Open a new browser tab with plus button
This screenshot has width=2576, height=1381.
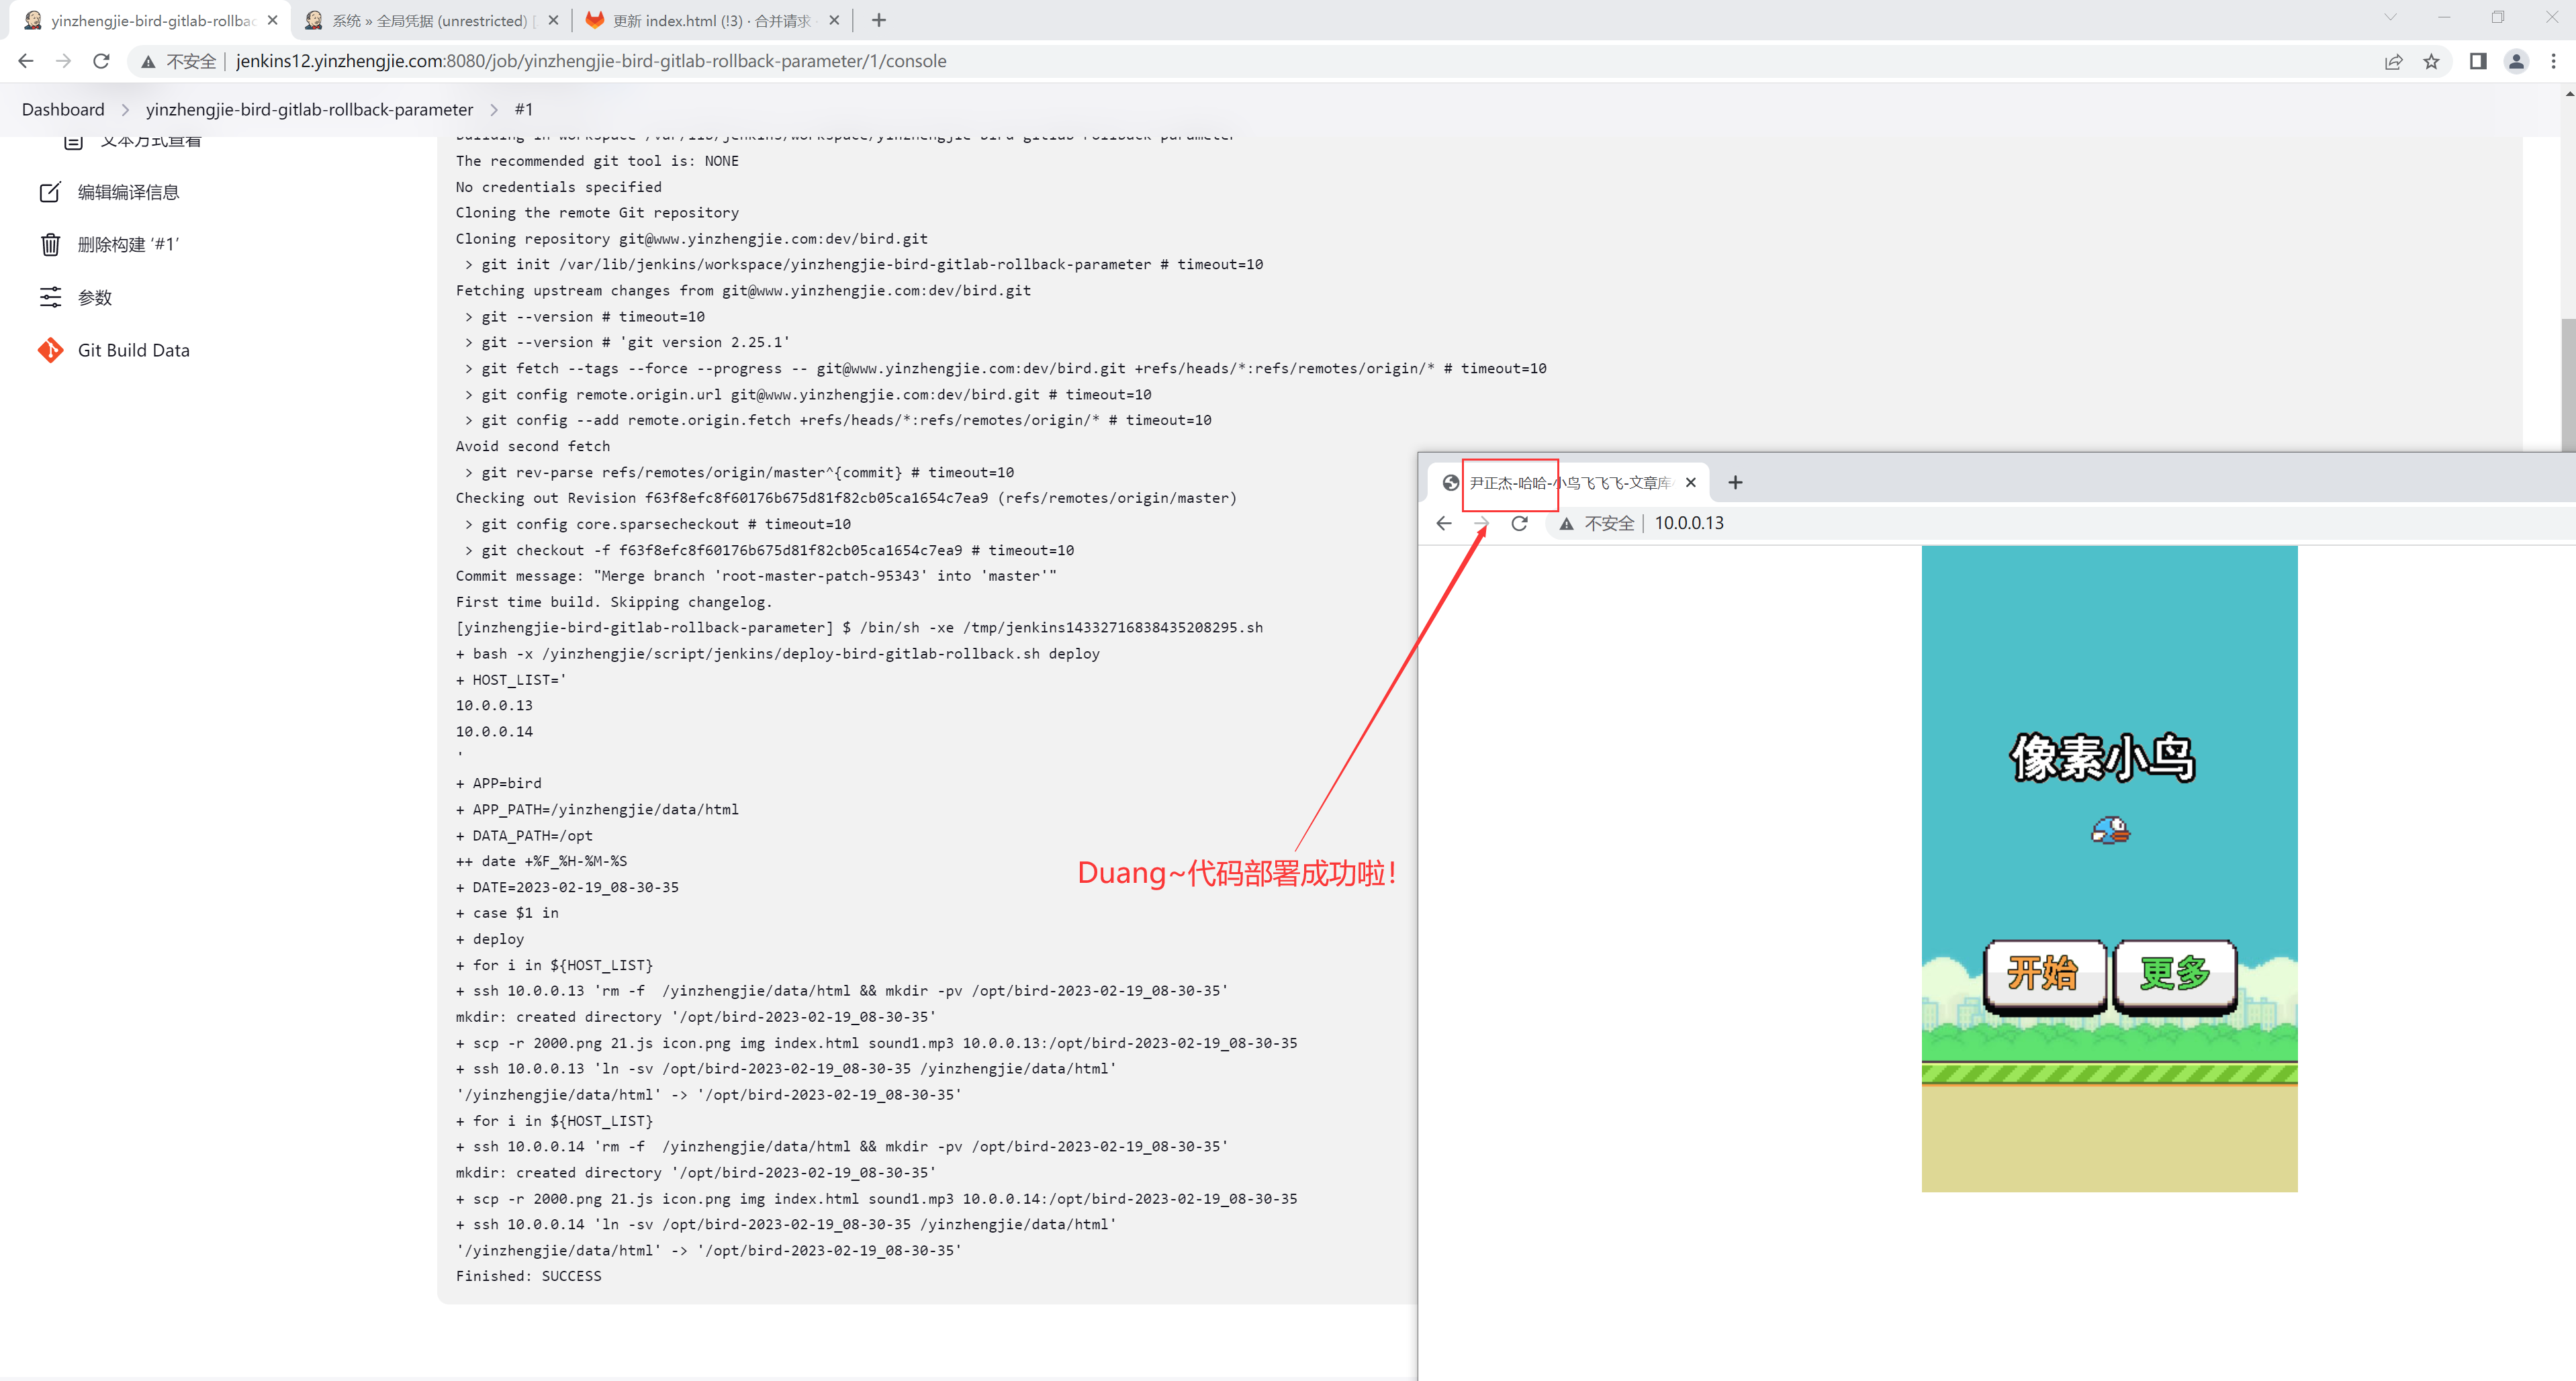[x=879, y=20]
